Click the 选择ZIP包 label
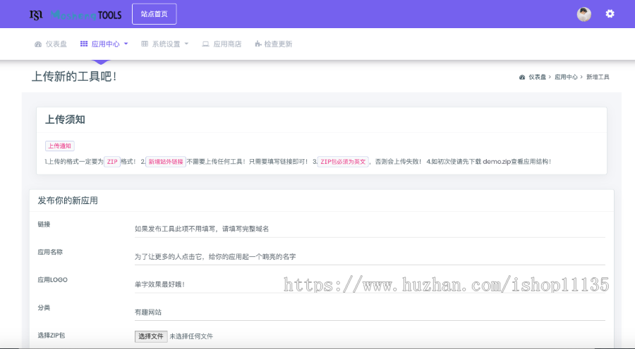 click(52, 335)
